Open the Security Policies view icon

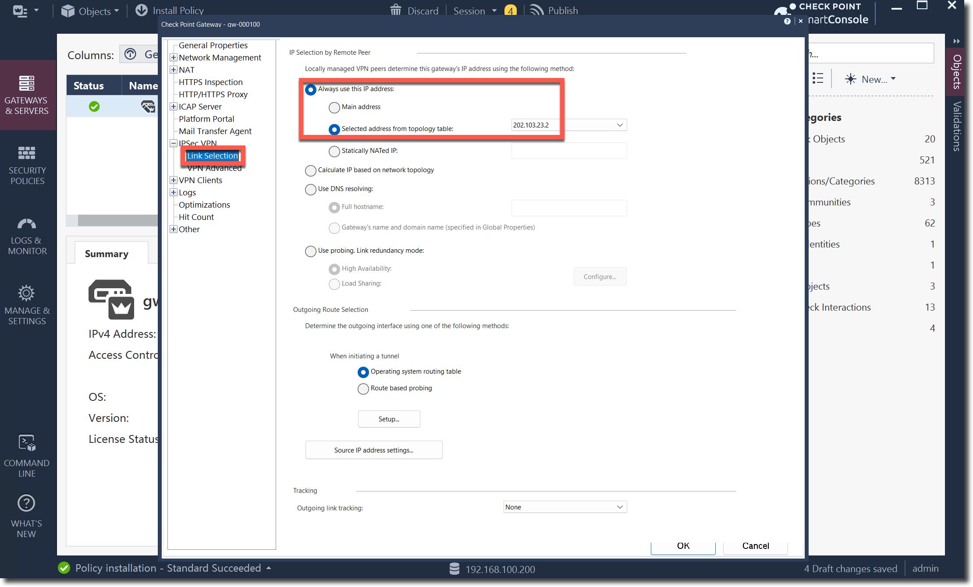click(x=26, y=153)
